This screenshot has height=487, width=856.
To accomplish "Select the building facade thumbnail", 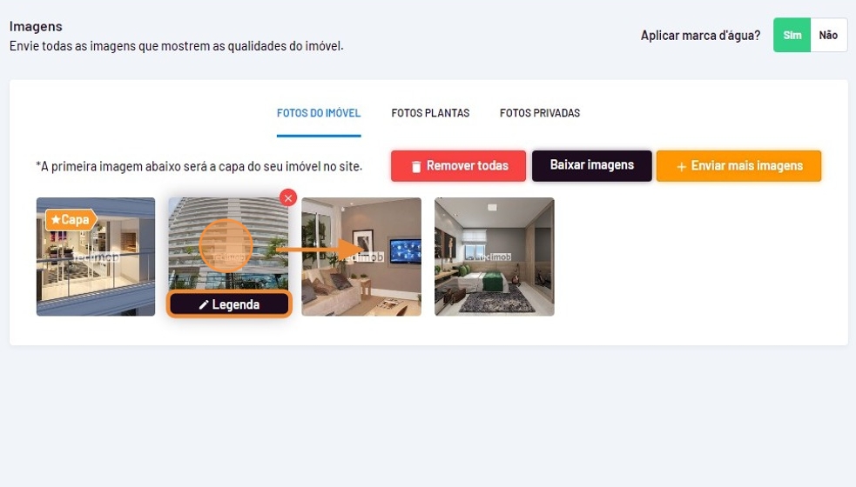I will click(228, 243).
